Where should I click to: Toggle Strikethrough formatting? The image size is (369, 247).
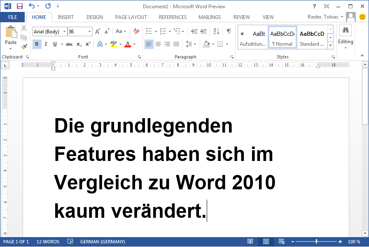pos(69,44)
